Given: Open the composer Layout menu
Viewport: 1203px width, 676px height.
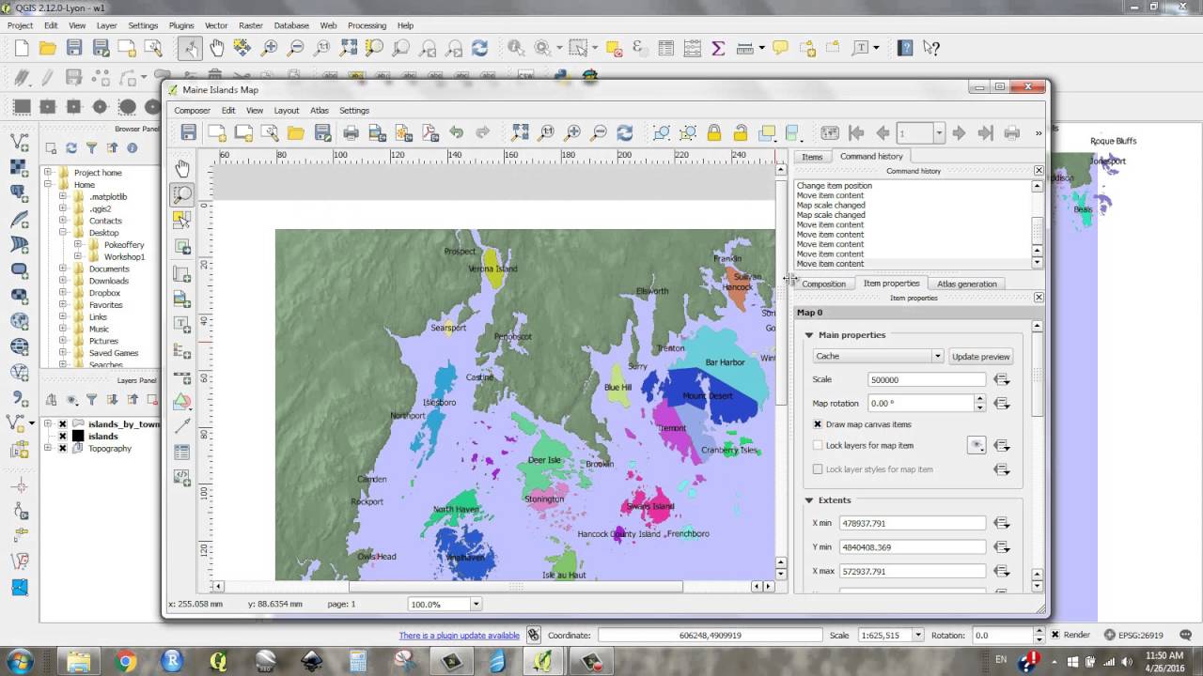Looking at the screenshot, I should pos(287,111).
